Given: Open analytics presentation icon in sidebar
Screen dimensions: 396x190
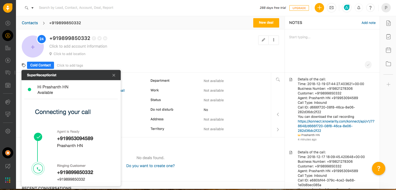Looking at the screenshot, I should [8, 114].
